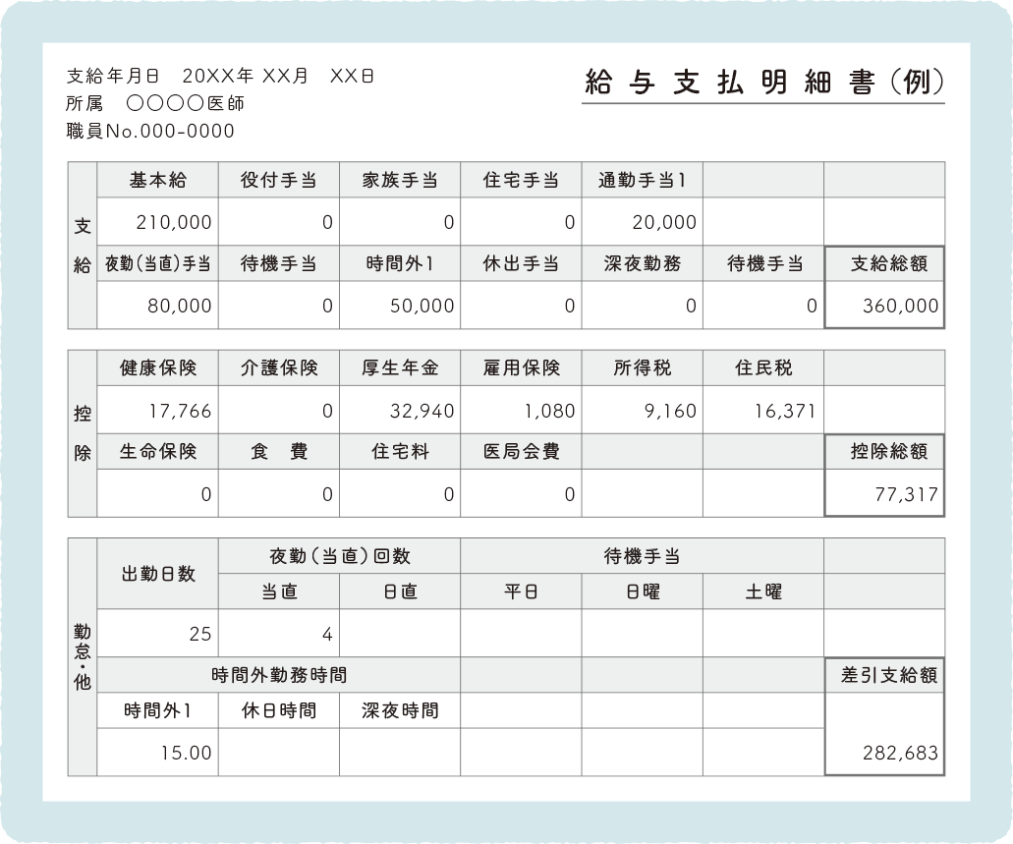The image size is (1013, 844).
Task: Select the "支給年月日 20XX年 XX月 XX日" line
Action: [220, 77]
